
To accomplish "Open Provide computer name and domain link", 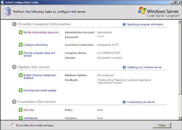I will pos(39,54).
